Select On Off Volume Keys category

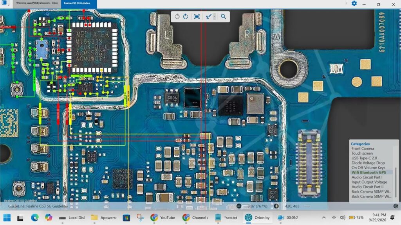point(368,168)
